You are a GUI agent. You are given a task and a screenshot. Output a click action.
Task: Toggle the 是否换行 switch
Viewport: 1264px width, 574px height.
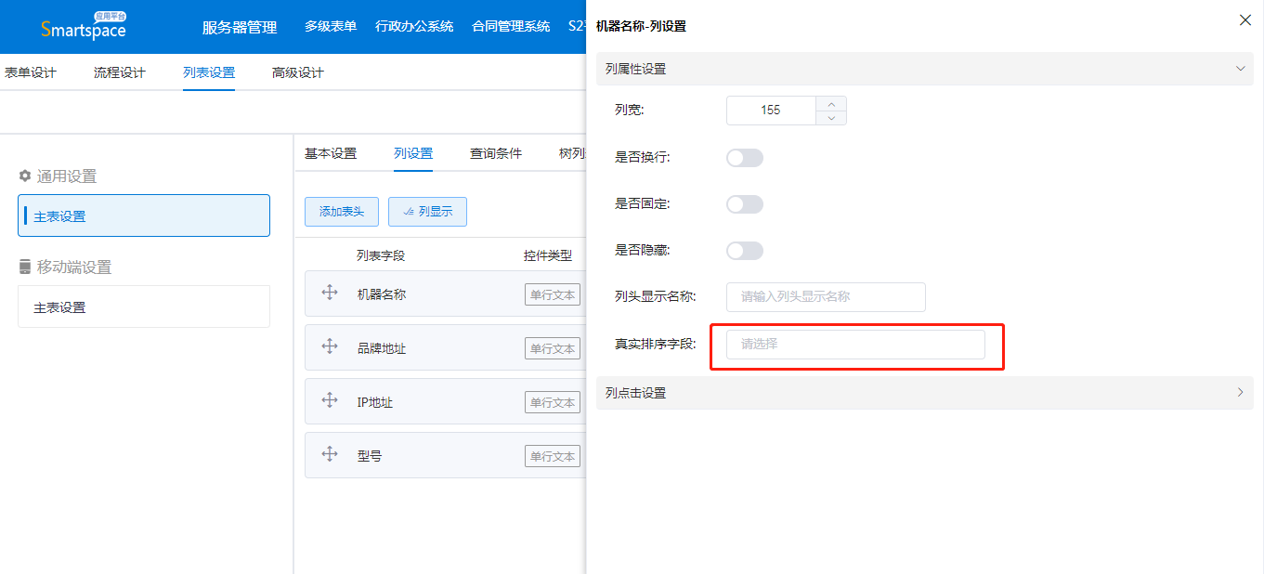coord(745,158)
